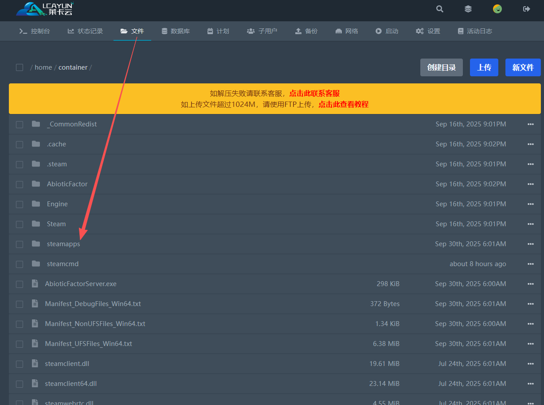Click the 上传 button
The image size is (544, 405).
pos(484,67)
